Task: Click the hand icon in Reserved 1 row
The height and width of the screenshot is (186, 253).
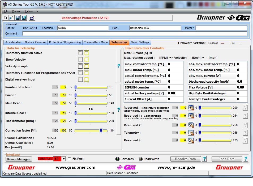Action: click(191, 116)
